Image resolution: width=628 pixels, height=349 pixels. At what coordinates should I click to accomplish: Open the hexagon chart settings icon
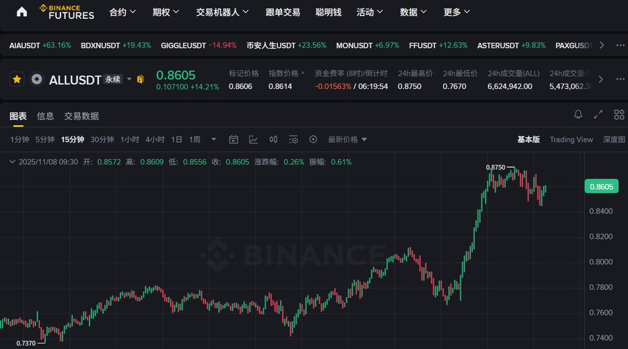pyautogui.click(x=313, y=139)
